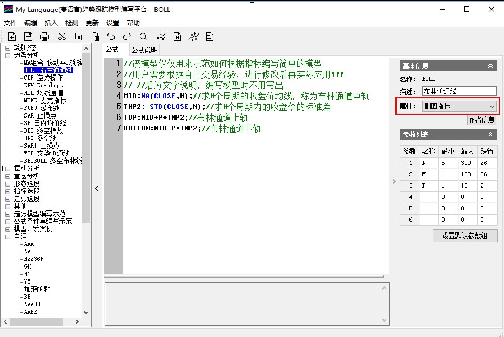The width and height of the screenshot is (504, 337).
Task: Collapse the 趋势分析 tree node
Action: [8, 55]
